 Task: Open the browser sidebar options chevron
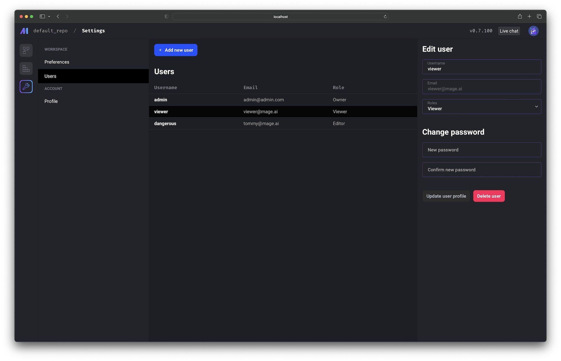[x=49, y=17]
